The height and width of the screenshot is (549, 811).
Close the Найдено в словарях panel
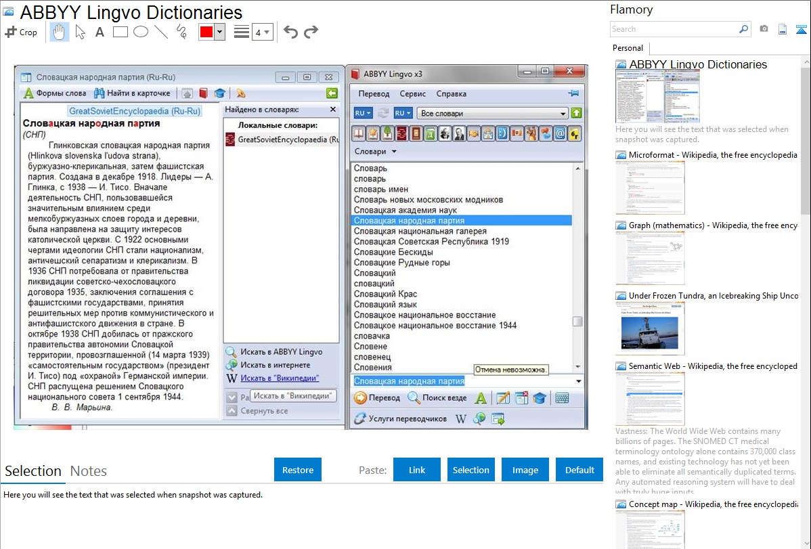[x=332, y=110]
